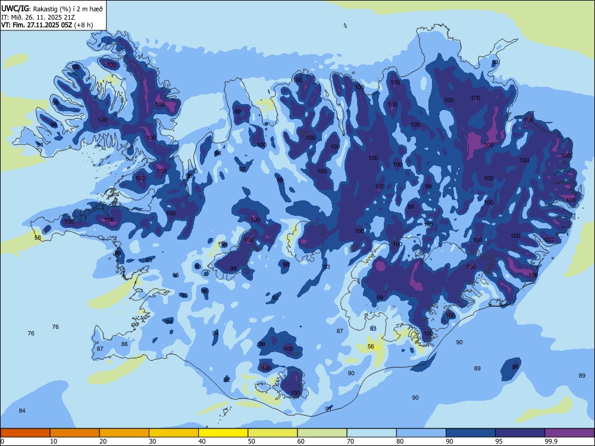Click the legend tick label '50'

coord(252,441)
